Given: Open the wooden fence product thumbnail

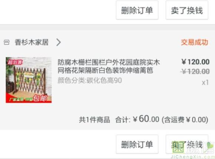Looking at the screenshot, I should [x=29, y=80].
